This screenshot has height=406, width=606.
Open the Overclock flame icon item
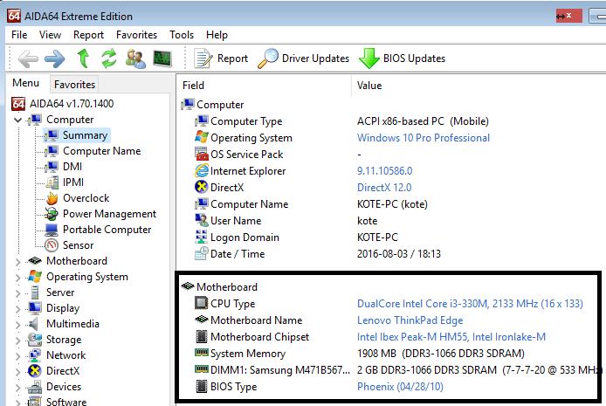[x=52, y=198]
